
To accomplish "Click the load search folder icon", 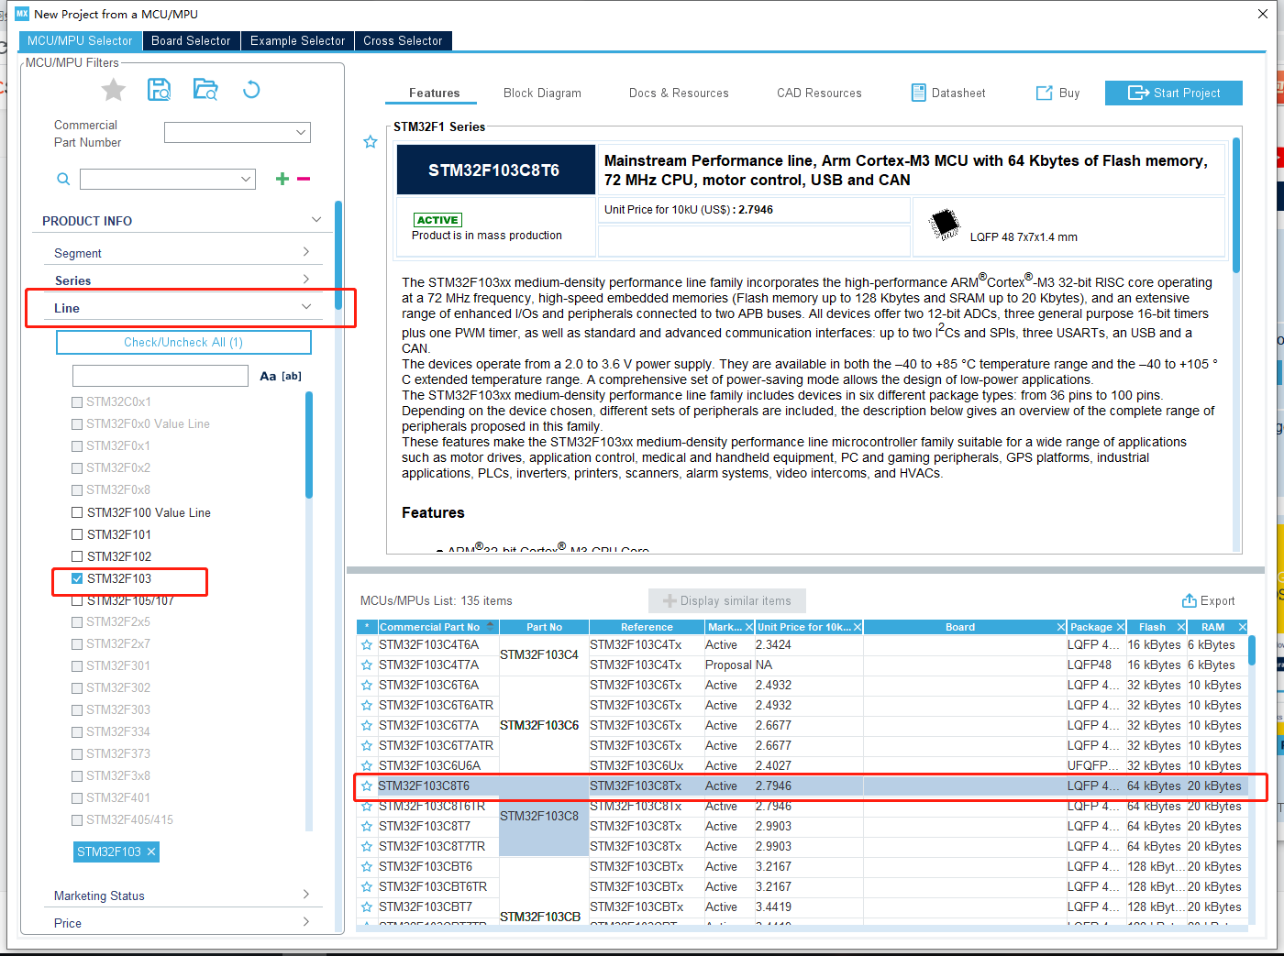I will 205,89.
